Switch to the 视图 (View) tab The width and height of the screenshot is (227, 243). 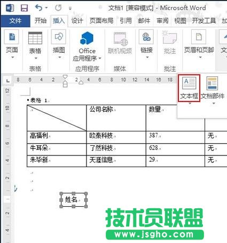coord(180,21)
